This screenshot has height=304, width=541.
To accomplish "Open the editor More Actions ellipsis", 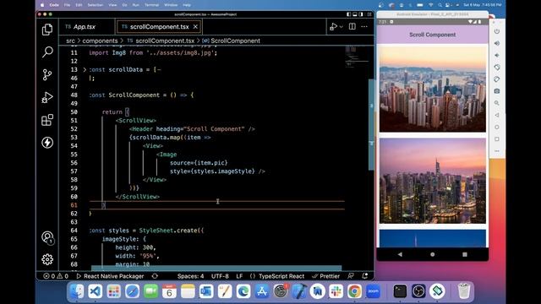I will (x=364, y=26).
